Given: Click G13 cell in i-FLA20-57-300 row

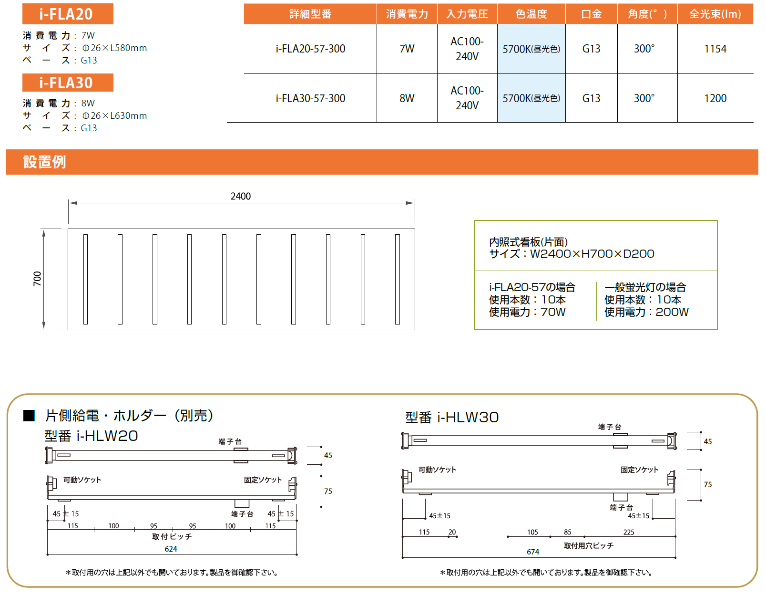Looking at the screenshot, I should [x=592, y=49].
